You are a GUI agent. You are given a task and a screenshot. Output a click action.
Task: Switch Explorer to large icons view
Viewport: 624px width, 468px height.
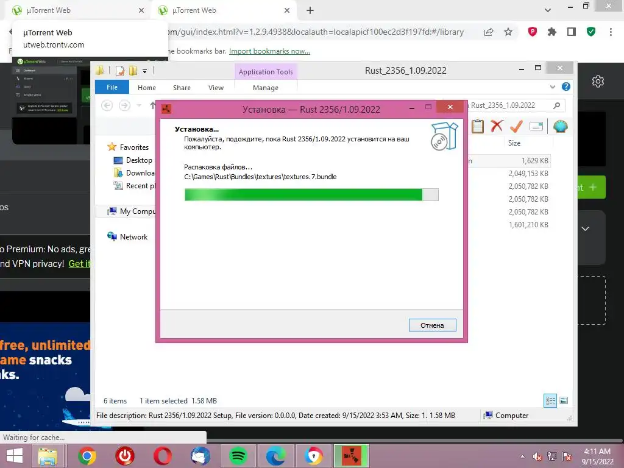[564, 400]
